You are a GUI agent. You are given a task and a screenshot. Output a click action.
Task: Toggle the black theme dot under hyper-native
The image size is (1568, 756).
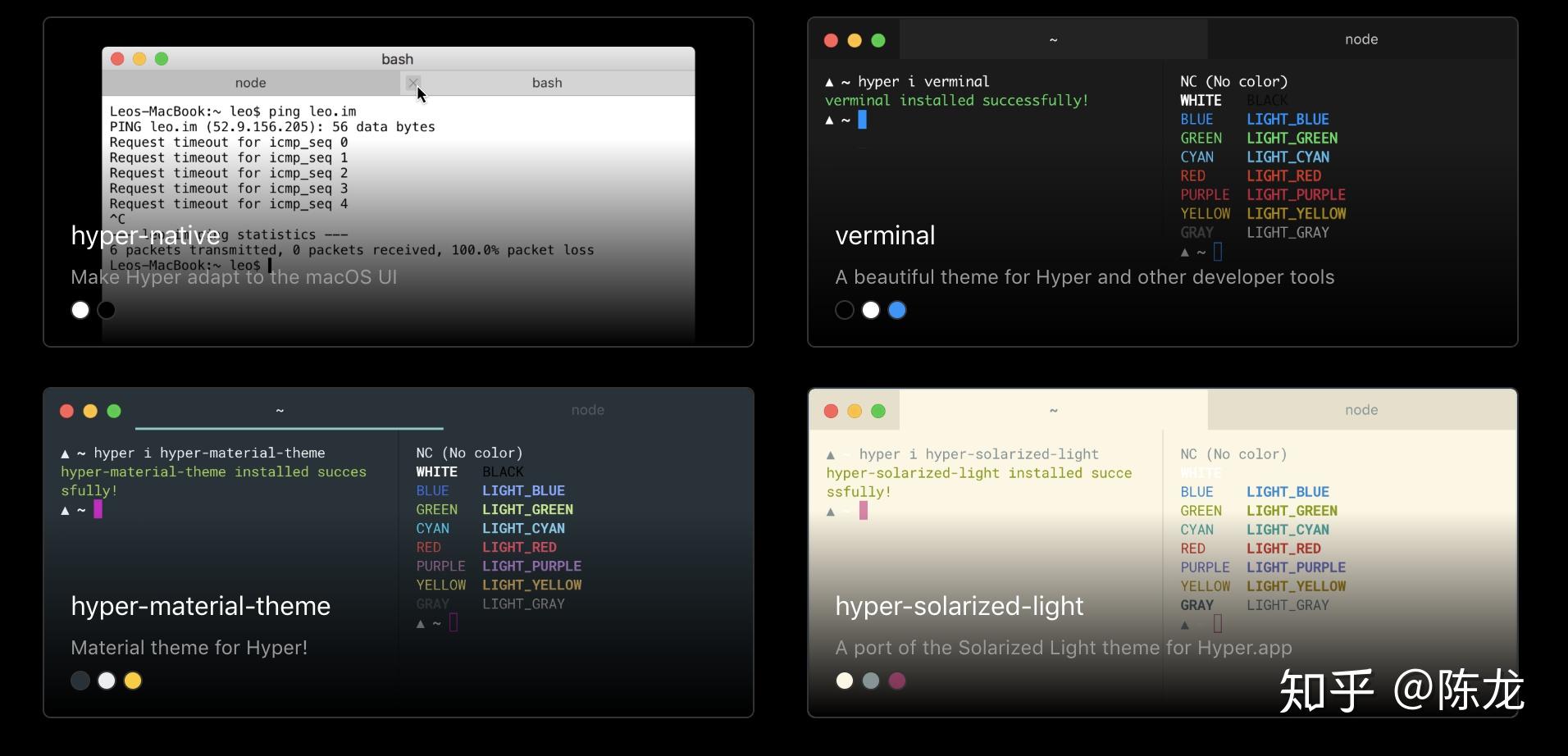106,310
